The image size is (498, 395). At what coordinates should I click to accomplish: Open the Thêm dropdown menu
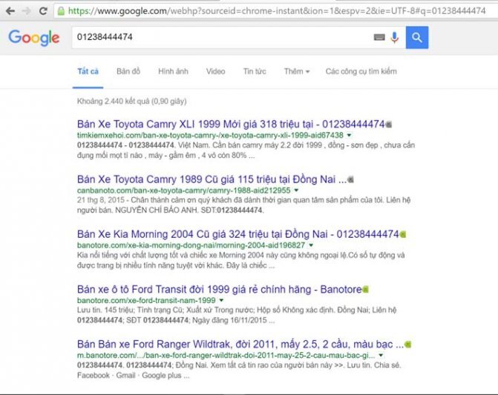(297, 71)
